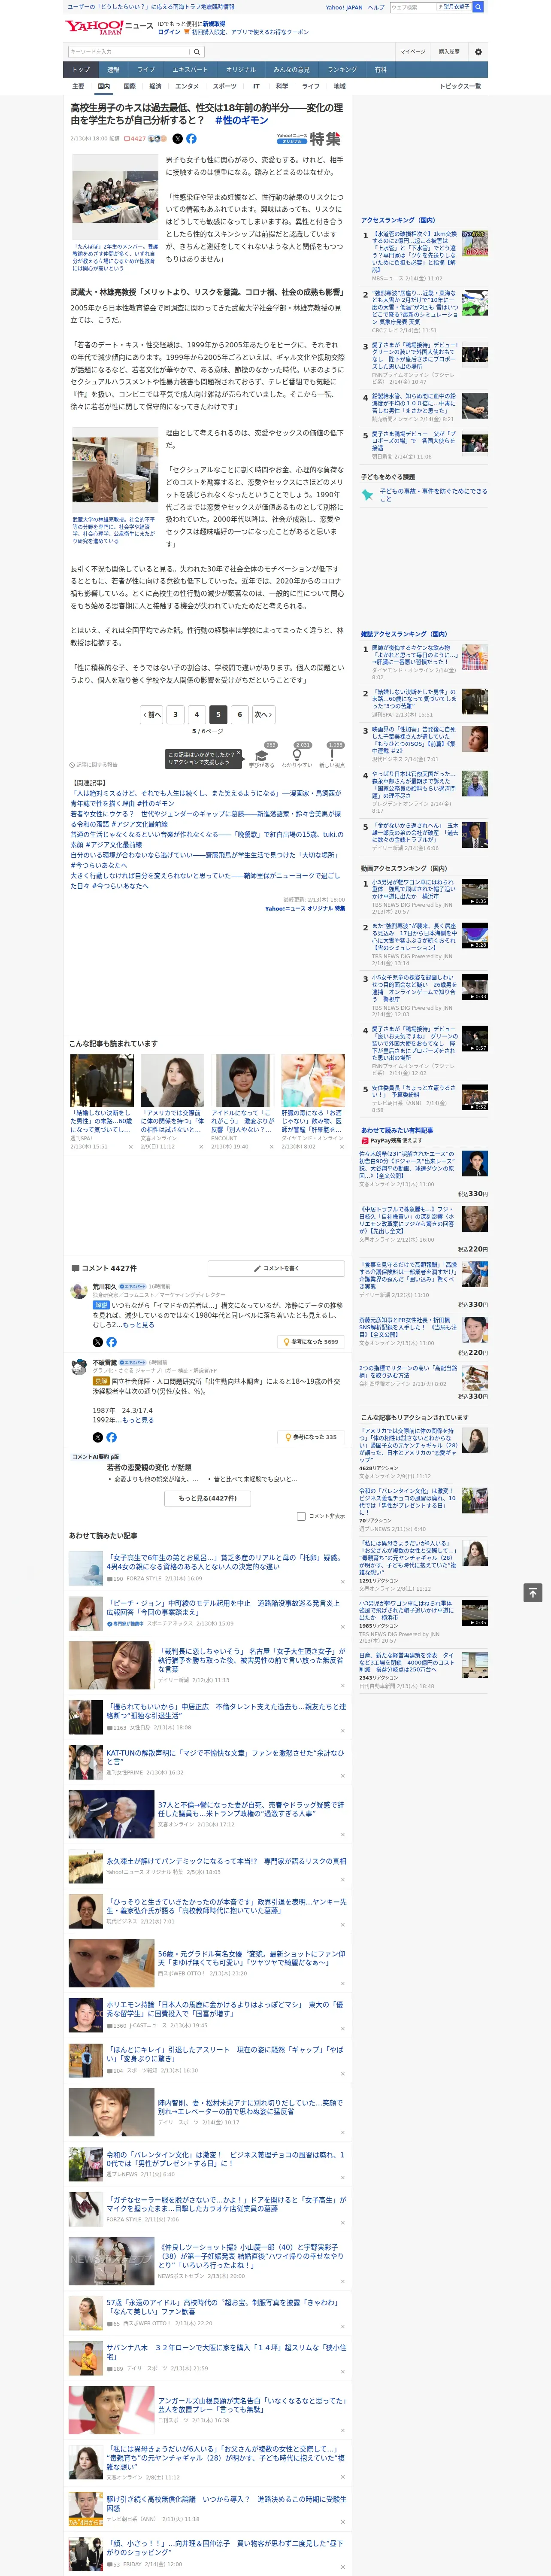This screenshot has height=2576, width=551.
Task: Click 参考になった 335 button
Action: coord(312,1437)
